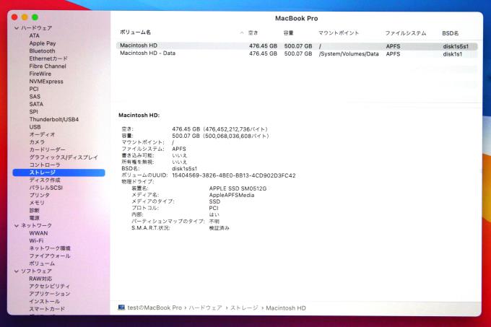The image size is (491, 327).
Task: Close the window with the red button
Action: (14, 17)
